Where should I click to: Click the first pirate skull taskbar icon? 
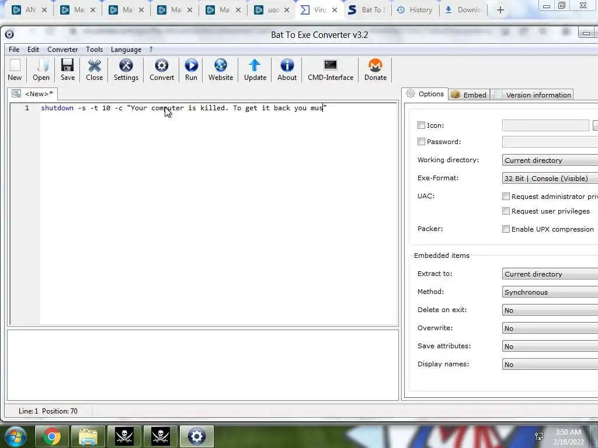coord(124,436)
